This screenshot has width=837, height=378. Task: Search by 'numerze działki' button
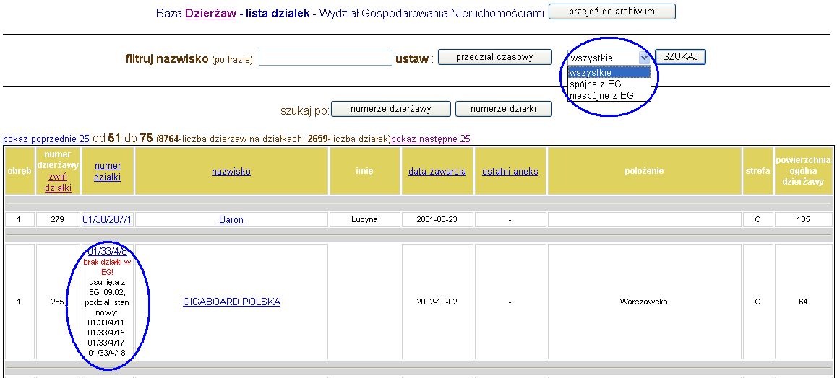point(503,109)
